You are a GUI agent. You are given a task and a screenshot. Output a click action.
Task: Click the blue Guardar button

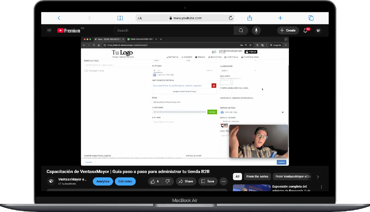coord(281,162)
